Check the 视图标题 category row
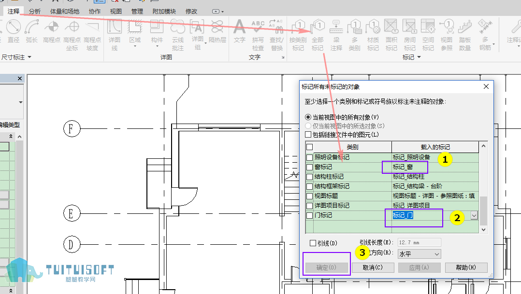This screenshot has height=294, width=521. [x=310, y=196]
